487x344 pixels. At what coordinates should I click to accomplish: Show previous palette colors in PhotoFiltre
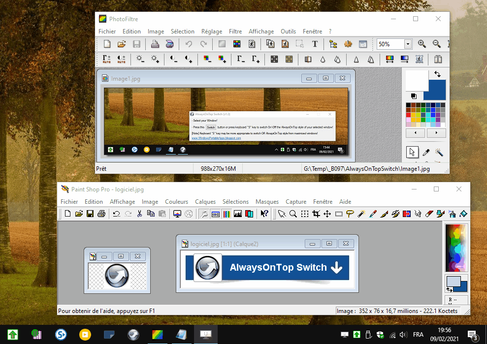coord(415,133)
